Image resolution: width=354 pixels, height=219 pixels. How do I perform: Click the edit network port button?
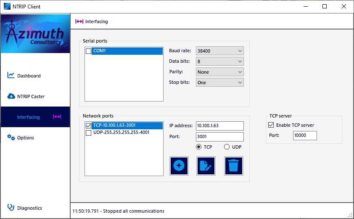[206, 166]
